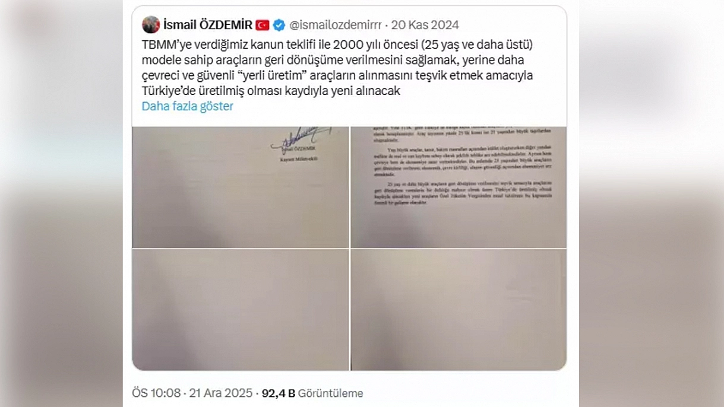This screenshot has width=724, height=407.
Task: Open the top-right document text image
Action: click(x=459, y=187)
